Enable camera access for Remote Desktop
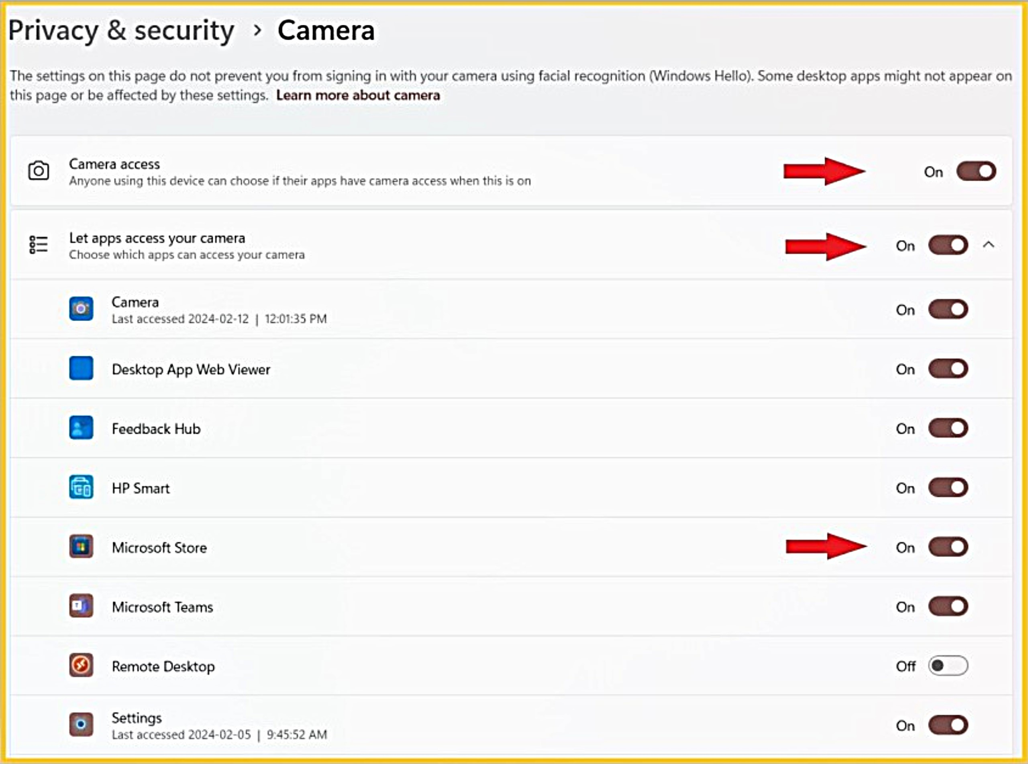This screenshot has height=764, width=1028. (x=948, y=666)
